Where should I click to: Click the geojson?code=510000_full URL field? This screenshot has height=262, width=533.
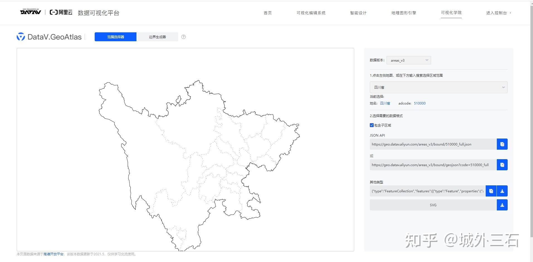pyautogui.click(x=433, y=165)
